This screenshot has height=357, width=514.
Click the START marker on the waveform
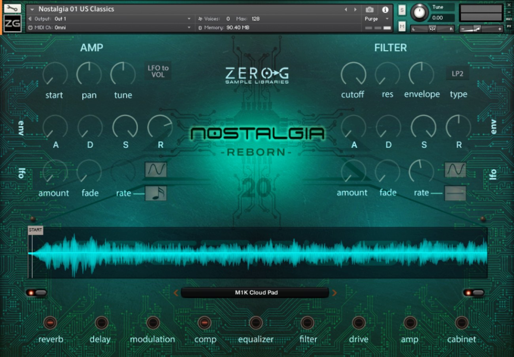tap(35, 230)
